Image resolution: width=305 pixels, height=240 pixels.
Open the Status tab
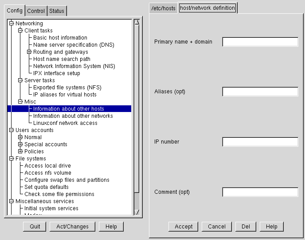tap(56, 11)
